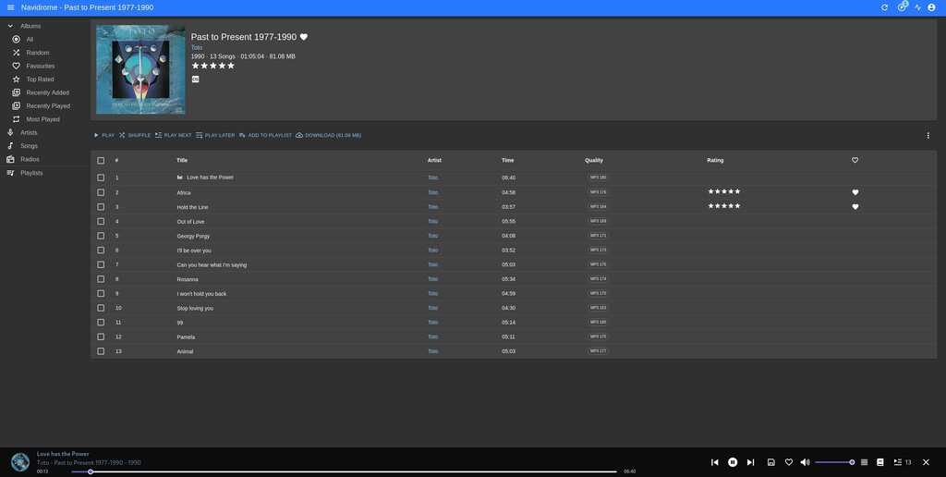The image size is (946, 477).
Task: Tick the checkbox for Georgy Porgy
Action: pos(101,236)
